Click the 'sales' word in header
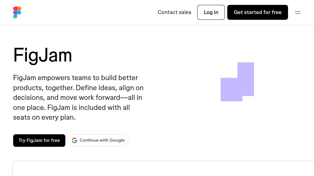This screenshot has height=176, width=314. pyautogui.click(x=185, y=12)
